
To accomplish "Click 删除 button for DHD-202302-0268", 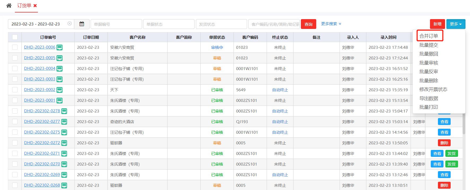I will 444,185.
